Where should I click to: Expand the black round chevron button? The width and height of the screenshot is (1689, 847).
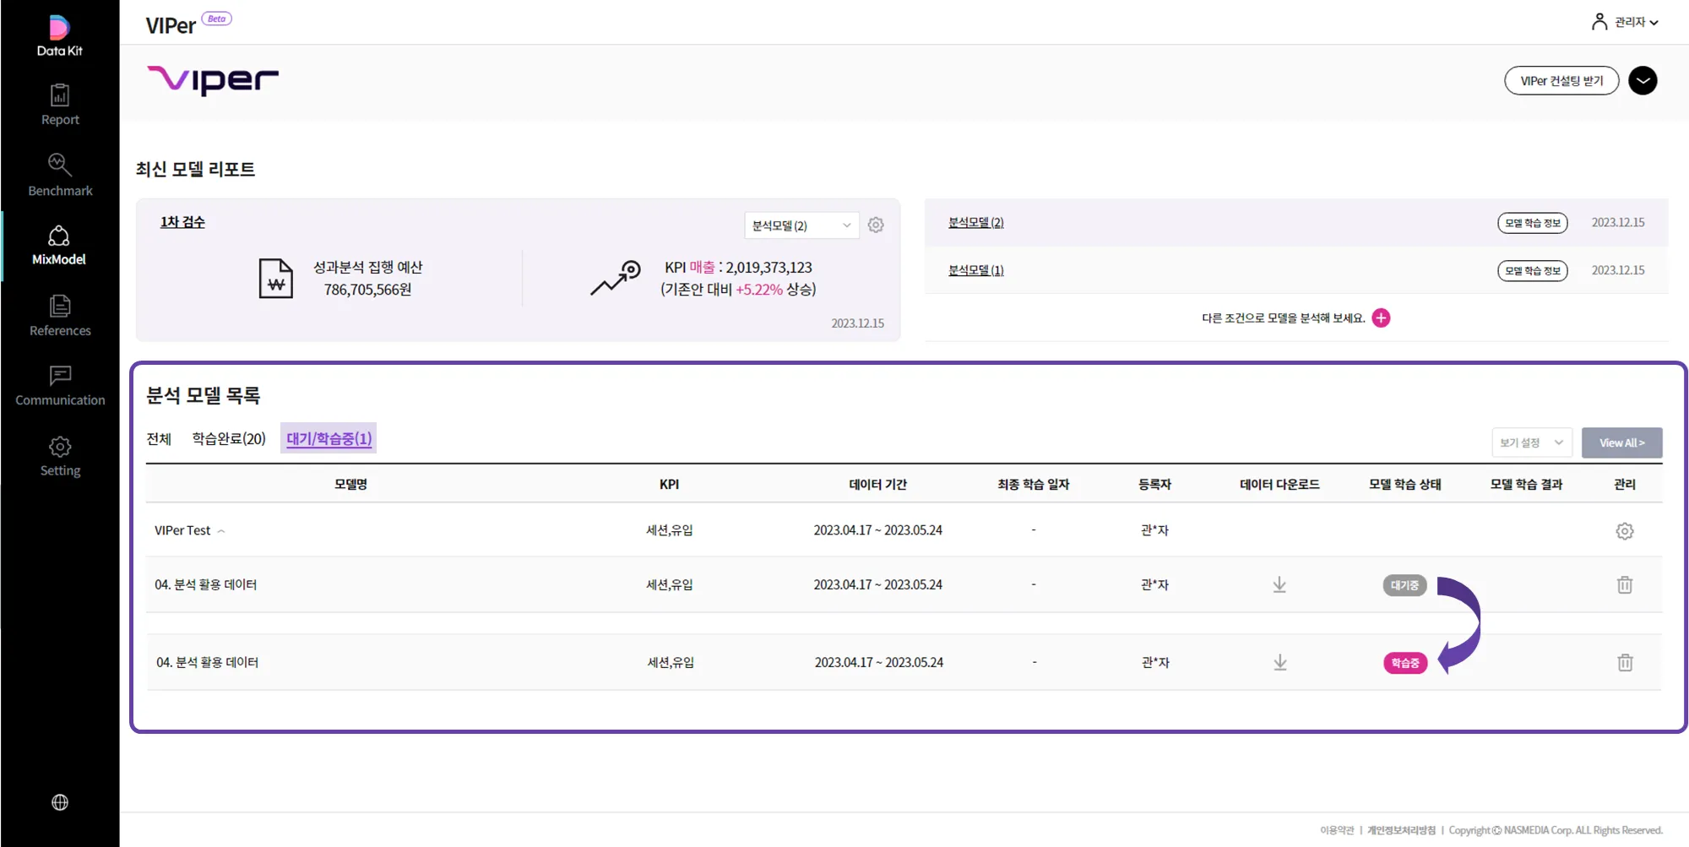[x=1643, y=81]
